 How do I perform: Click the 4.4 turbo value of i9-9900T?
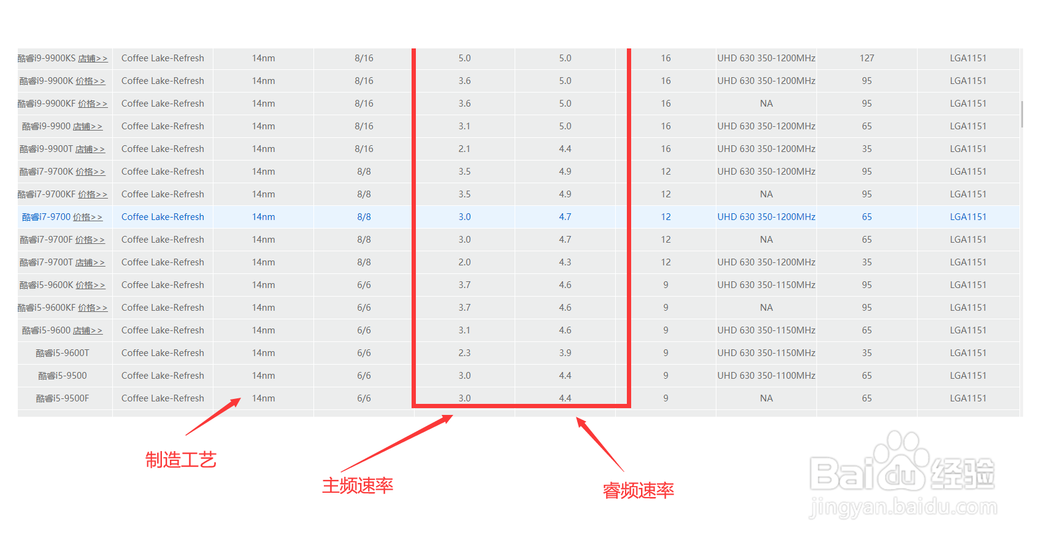pos(565,149)
